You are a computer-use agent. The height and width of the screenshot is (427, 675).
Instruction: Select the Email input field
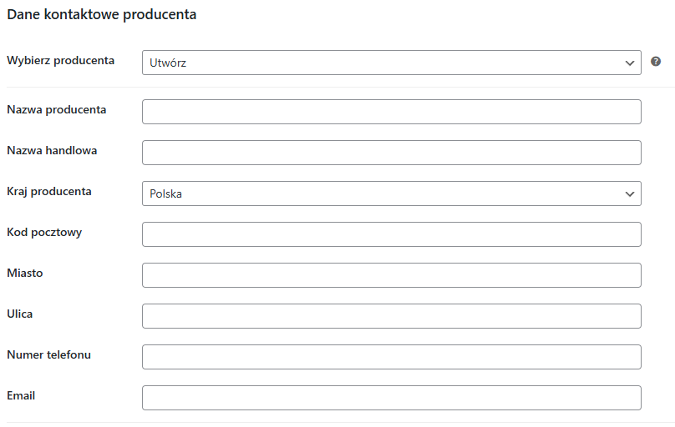coord(391,398)
